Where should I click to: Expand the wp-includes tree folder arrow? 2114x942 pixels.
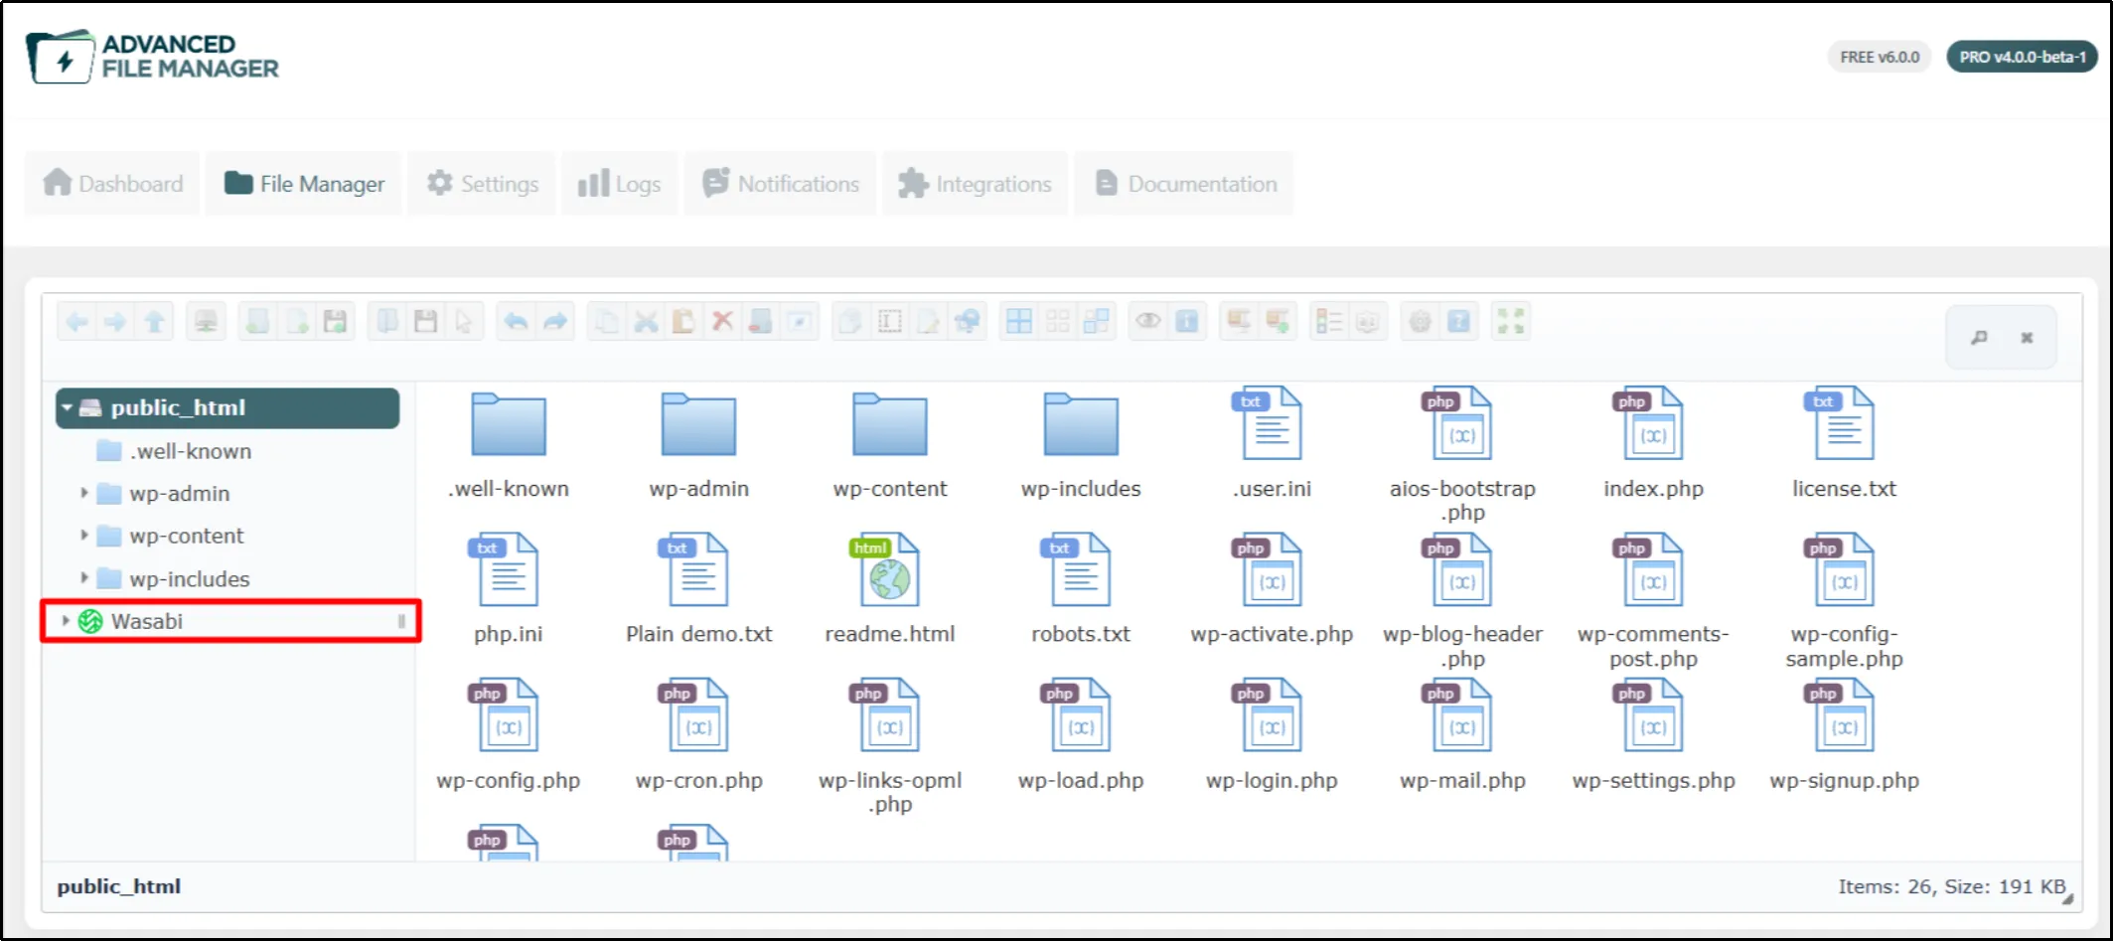coord(84,578)
